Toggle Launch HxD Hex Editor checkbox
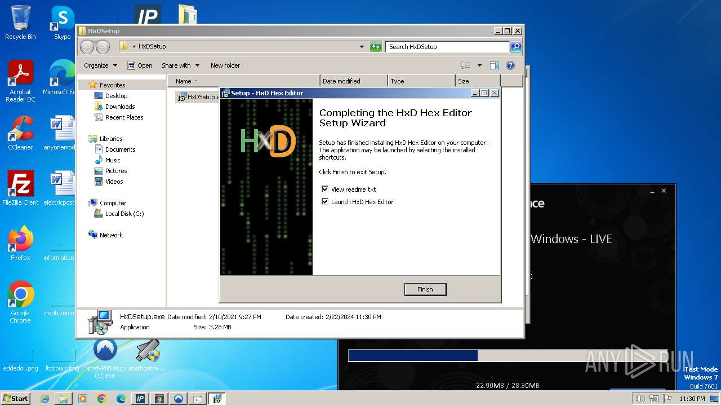This screenshot has height=406, width=721. click(325, 202)
